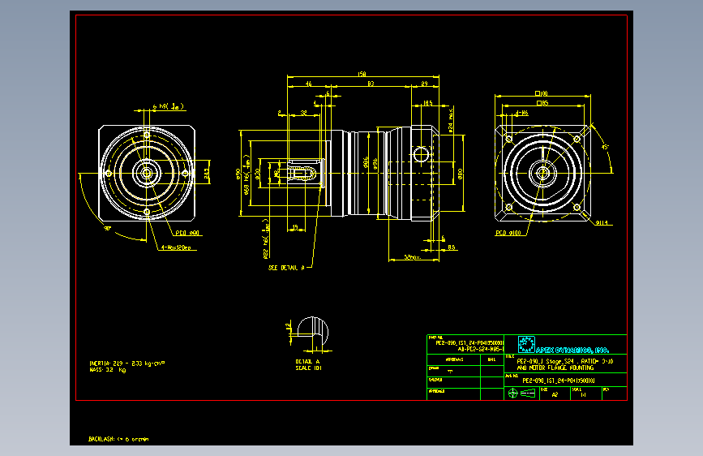Click the SEE DETAIL A callout
Viewport: 703px width, 456px height.
pos(286,268)
